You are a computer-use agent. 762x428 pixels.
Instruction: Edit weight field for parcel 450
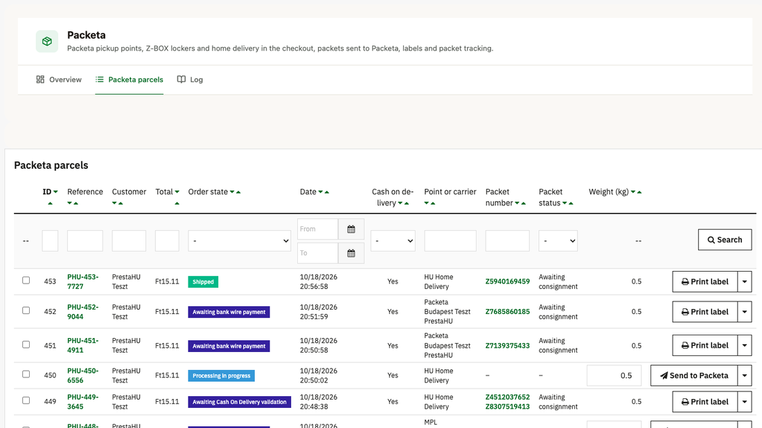(x=614, y=375)
